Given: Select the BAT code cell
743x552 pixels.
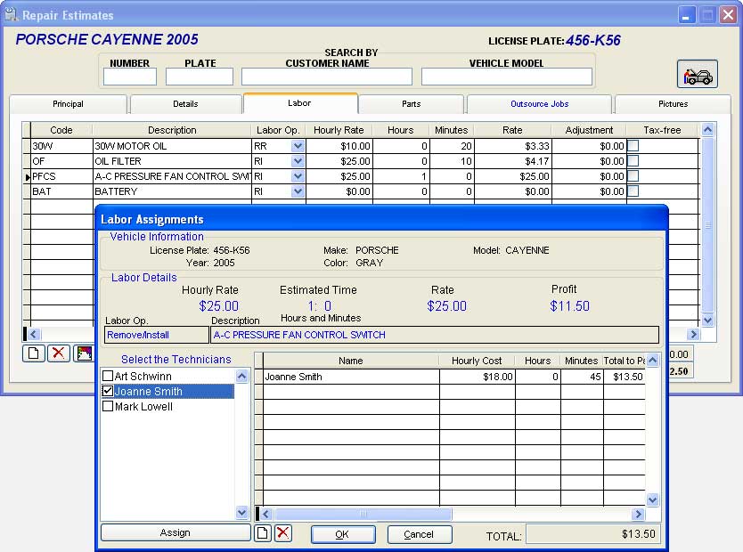Looking at the screenshot, I should point(61,191).
